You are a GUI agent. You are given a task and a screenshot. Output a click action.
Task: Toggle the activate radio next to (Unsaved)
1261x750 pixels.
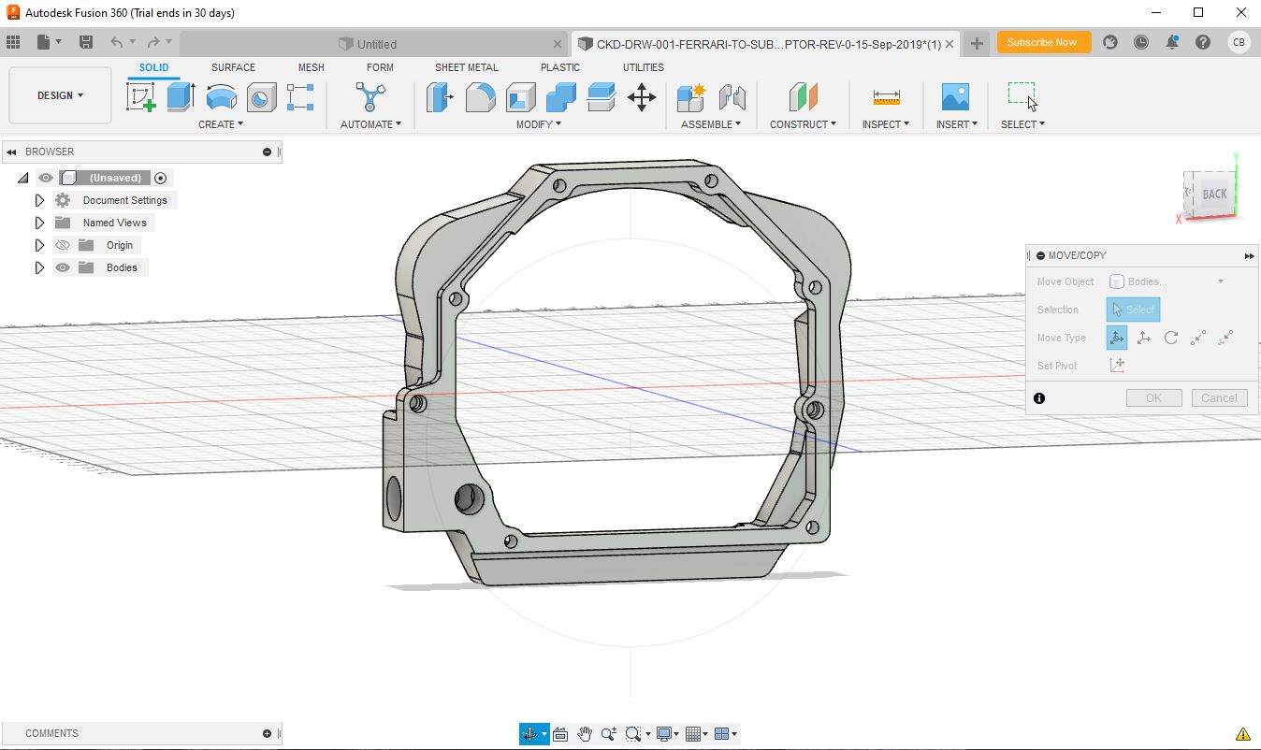[161, 178]
